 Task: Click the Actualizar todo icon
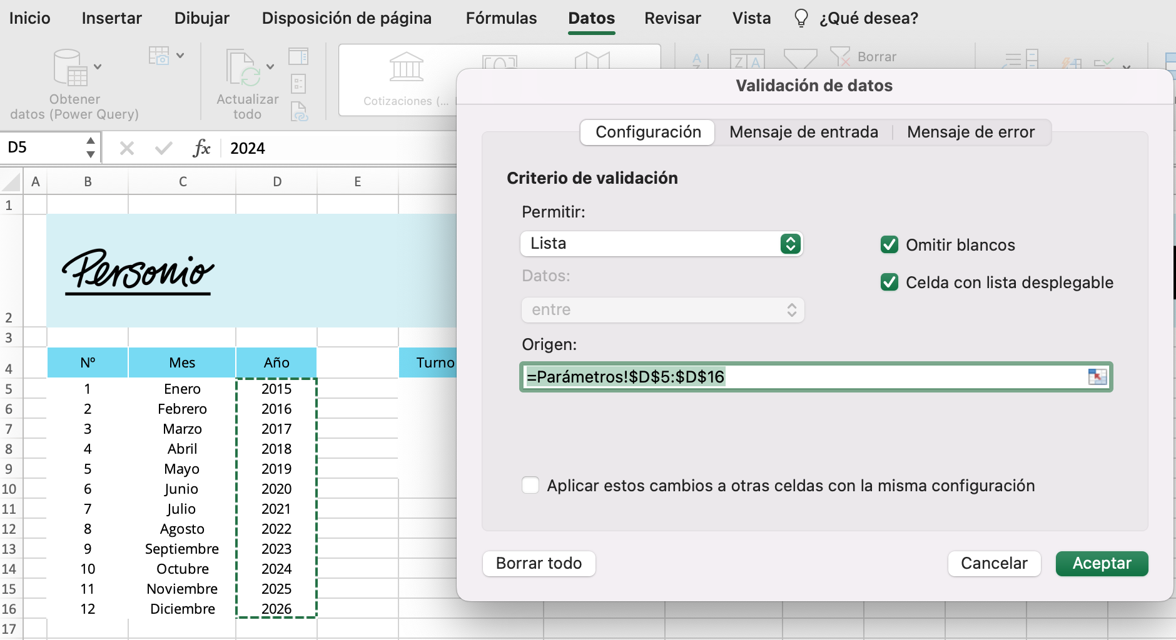(x=241, y=67)
